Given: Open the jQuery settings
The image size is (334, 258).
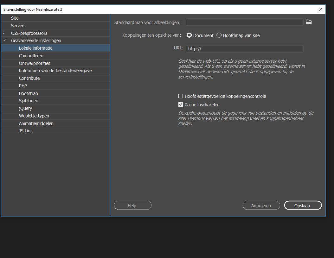Looking at the screenshot, I should pos(25,108).
